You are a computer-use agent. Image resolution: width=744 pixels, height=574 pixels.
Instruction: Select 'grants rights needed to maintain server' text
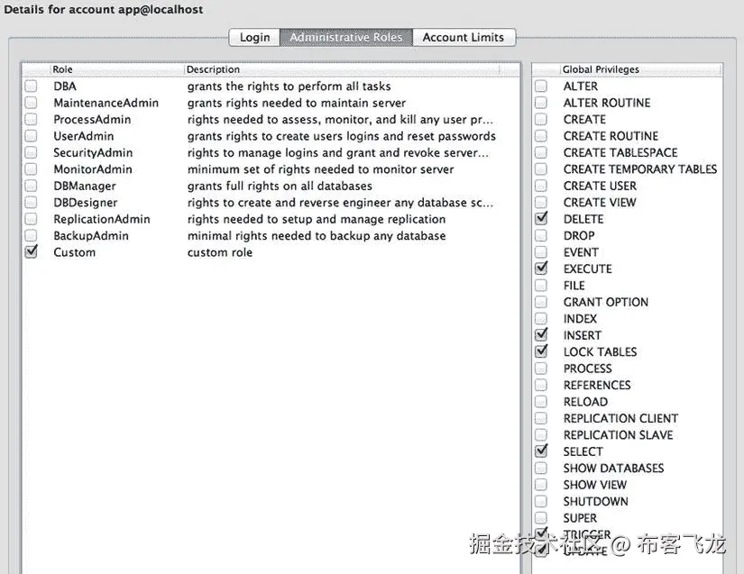(x=297, y=103)
